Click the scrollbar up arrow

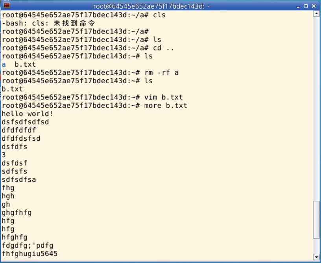click(316, 14)
